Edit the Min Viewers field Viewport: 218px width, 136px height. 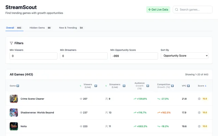click(33, 56)
